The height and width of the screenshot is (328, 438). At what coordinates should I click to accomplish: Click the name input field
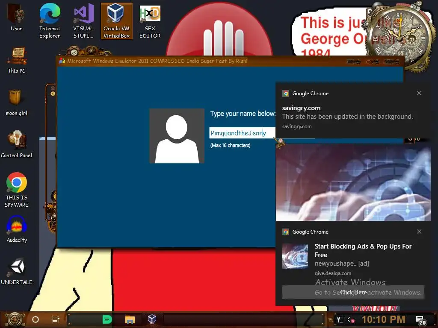(x=242, y=133)
